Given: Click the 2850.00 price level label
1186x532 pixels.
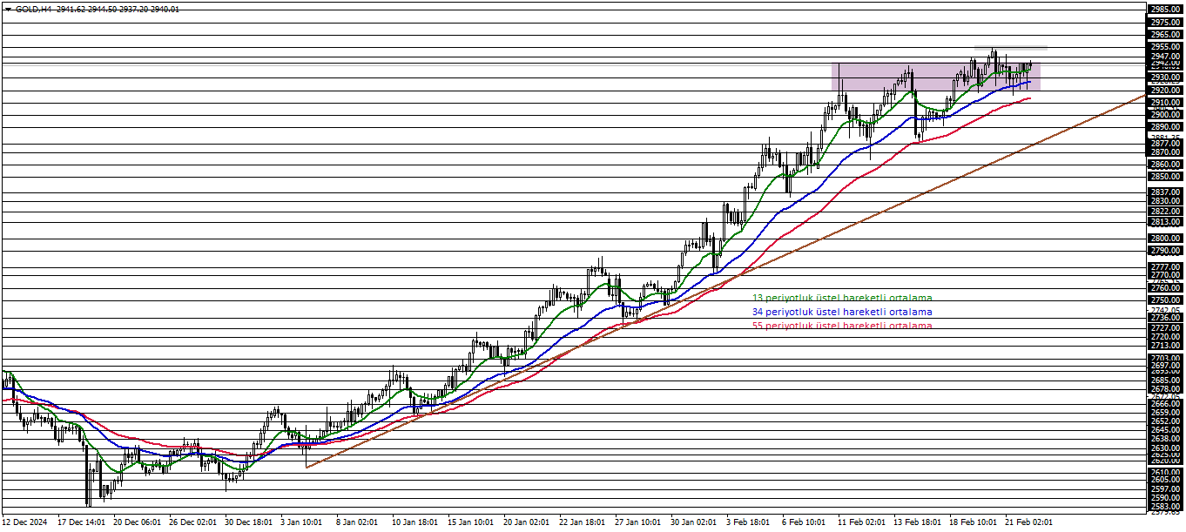Looking at the screenshot, I should [1166, 177].
